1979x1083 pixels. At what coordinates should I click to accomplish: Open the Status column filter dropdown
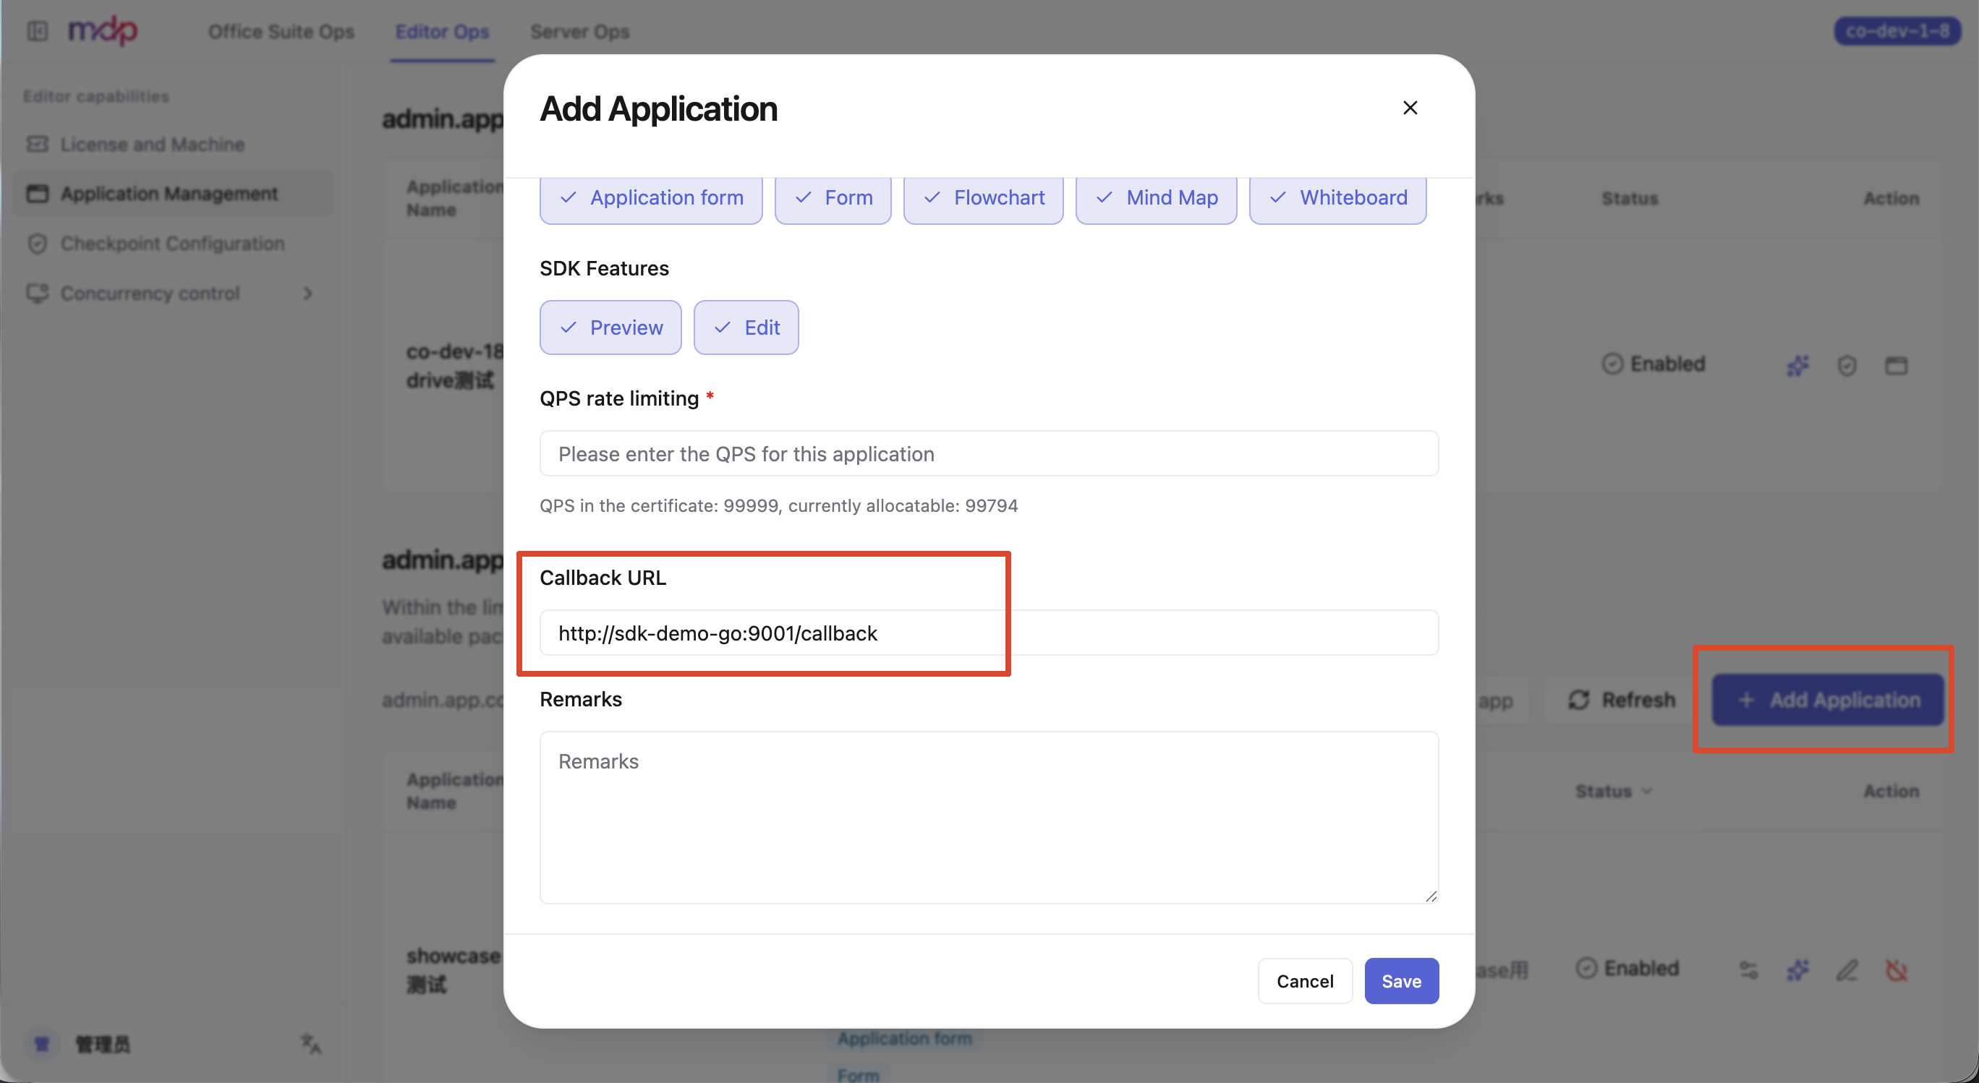point(1613,790)
